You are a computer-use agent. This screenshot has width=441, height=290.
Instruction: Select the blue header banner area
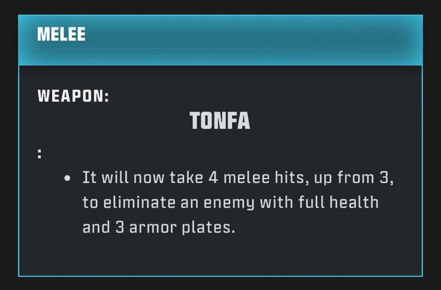point(220,40)
